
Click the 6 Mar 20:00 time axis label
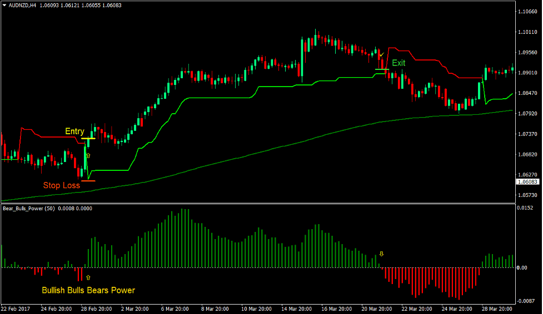175,308
